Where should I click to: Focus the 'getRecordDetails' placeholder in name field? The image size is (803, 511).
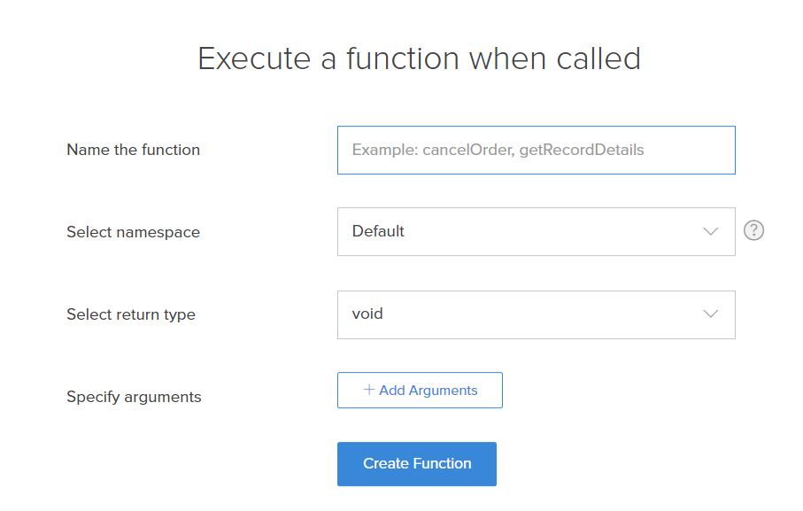point(582,150)
